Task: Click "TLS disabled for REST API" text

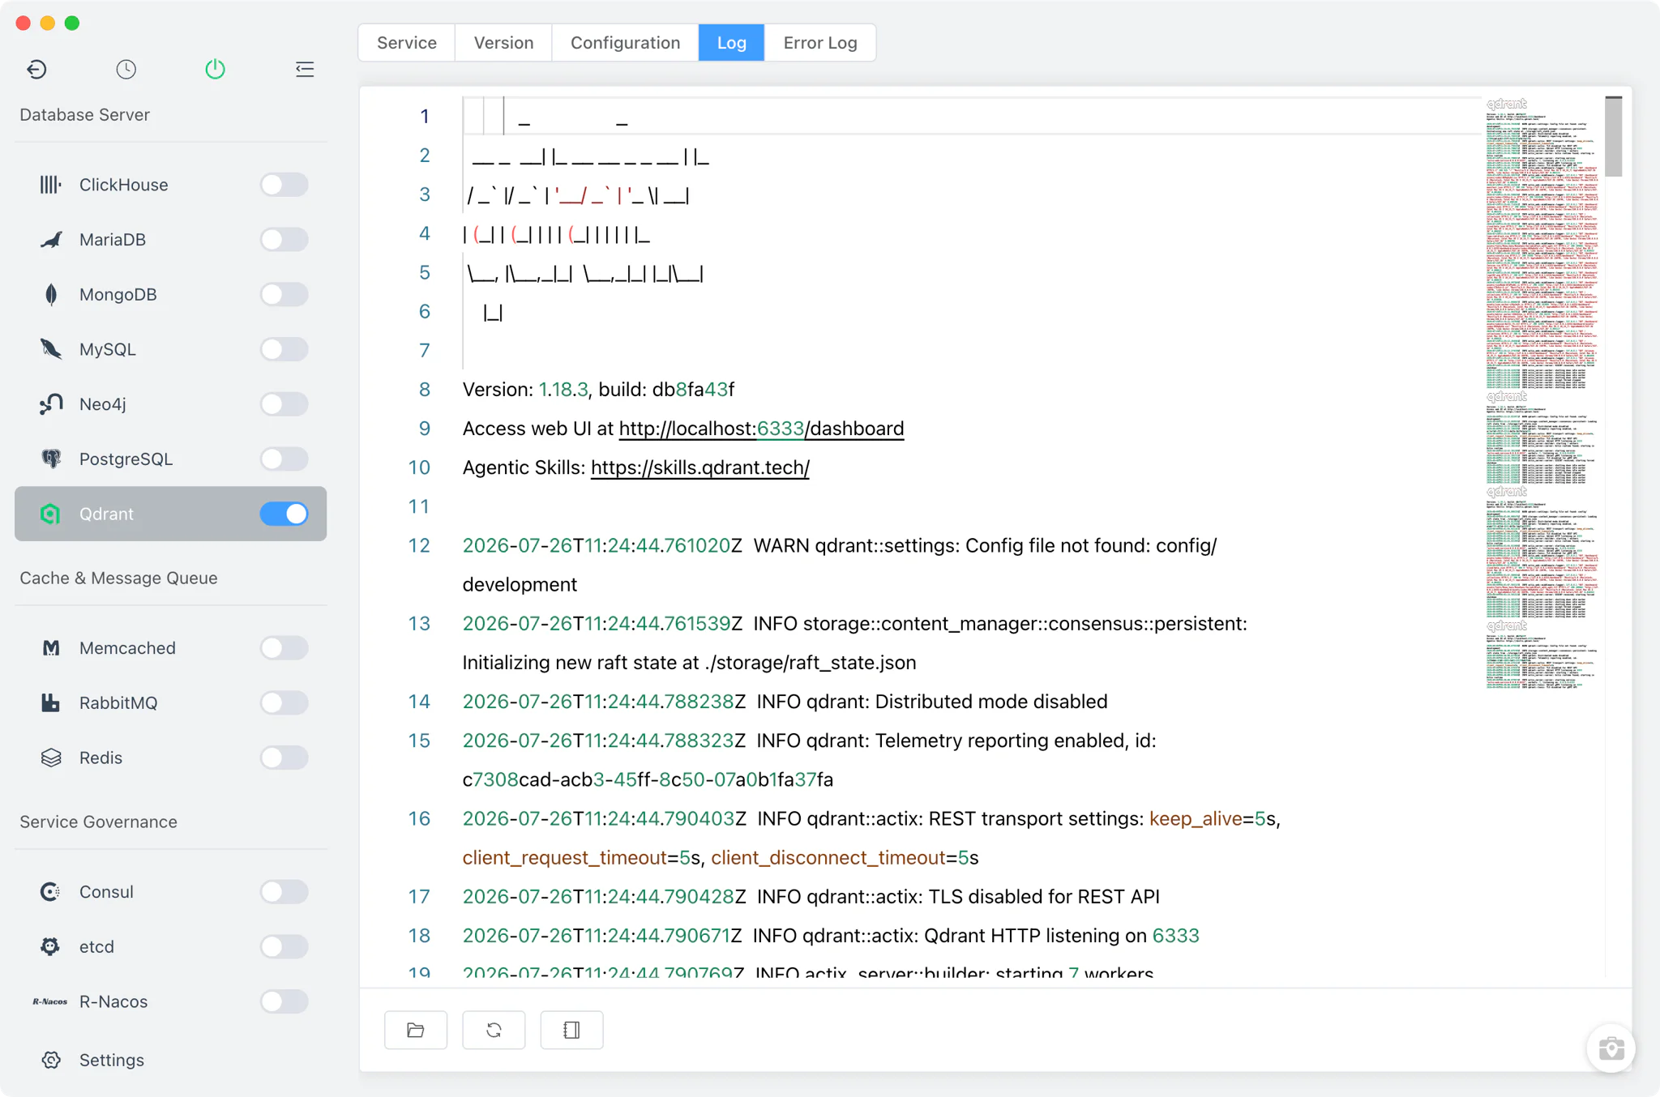Action: 1044,897
